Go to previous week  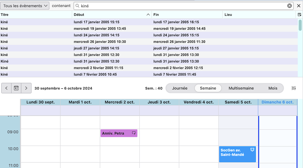coord(7,88)
